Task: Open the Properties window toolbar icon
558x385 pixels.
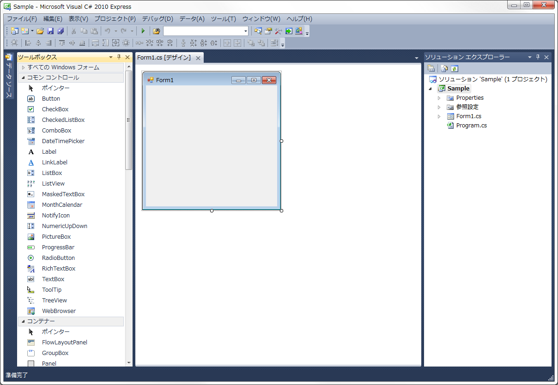Action: 267,31
